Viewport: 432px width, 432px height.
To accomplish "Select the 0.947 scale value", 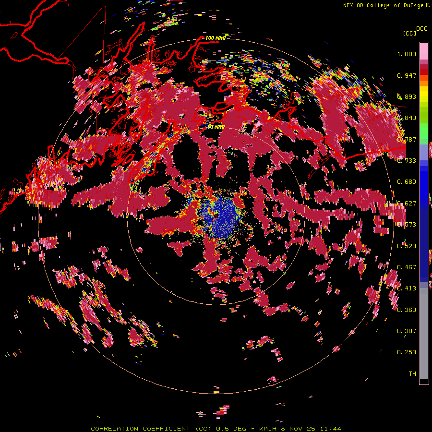I will tap(407, 75).
